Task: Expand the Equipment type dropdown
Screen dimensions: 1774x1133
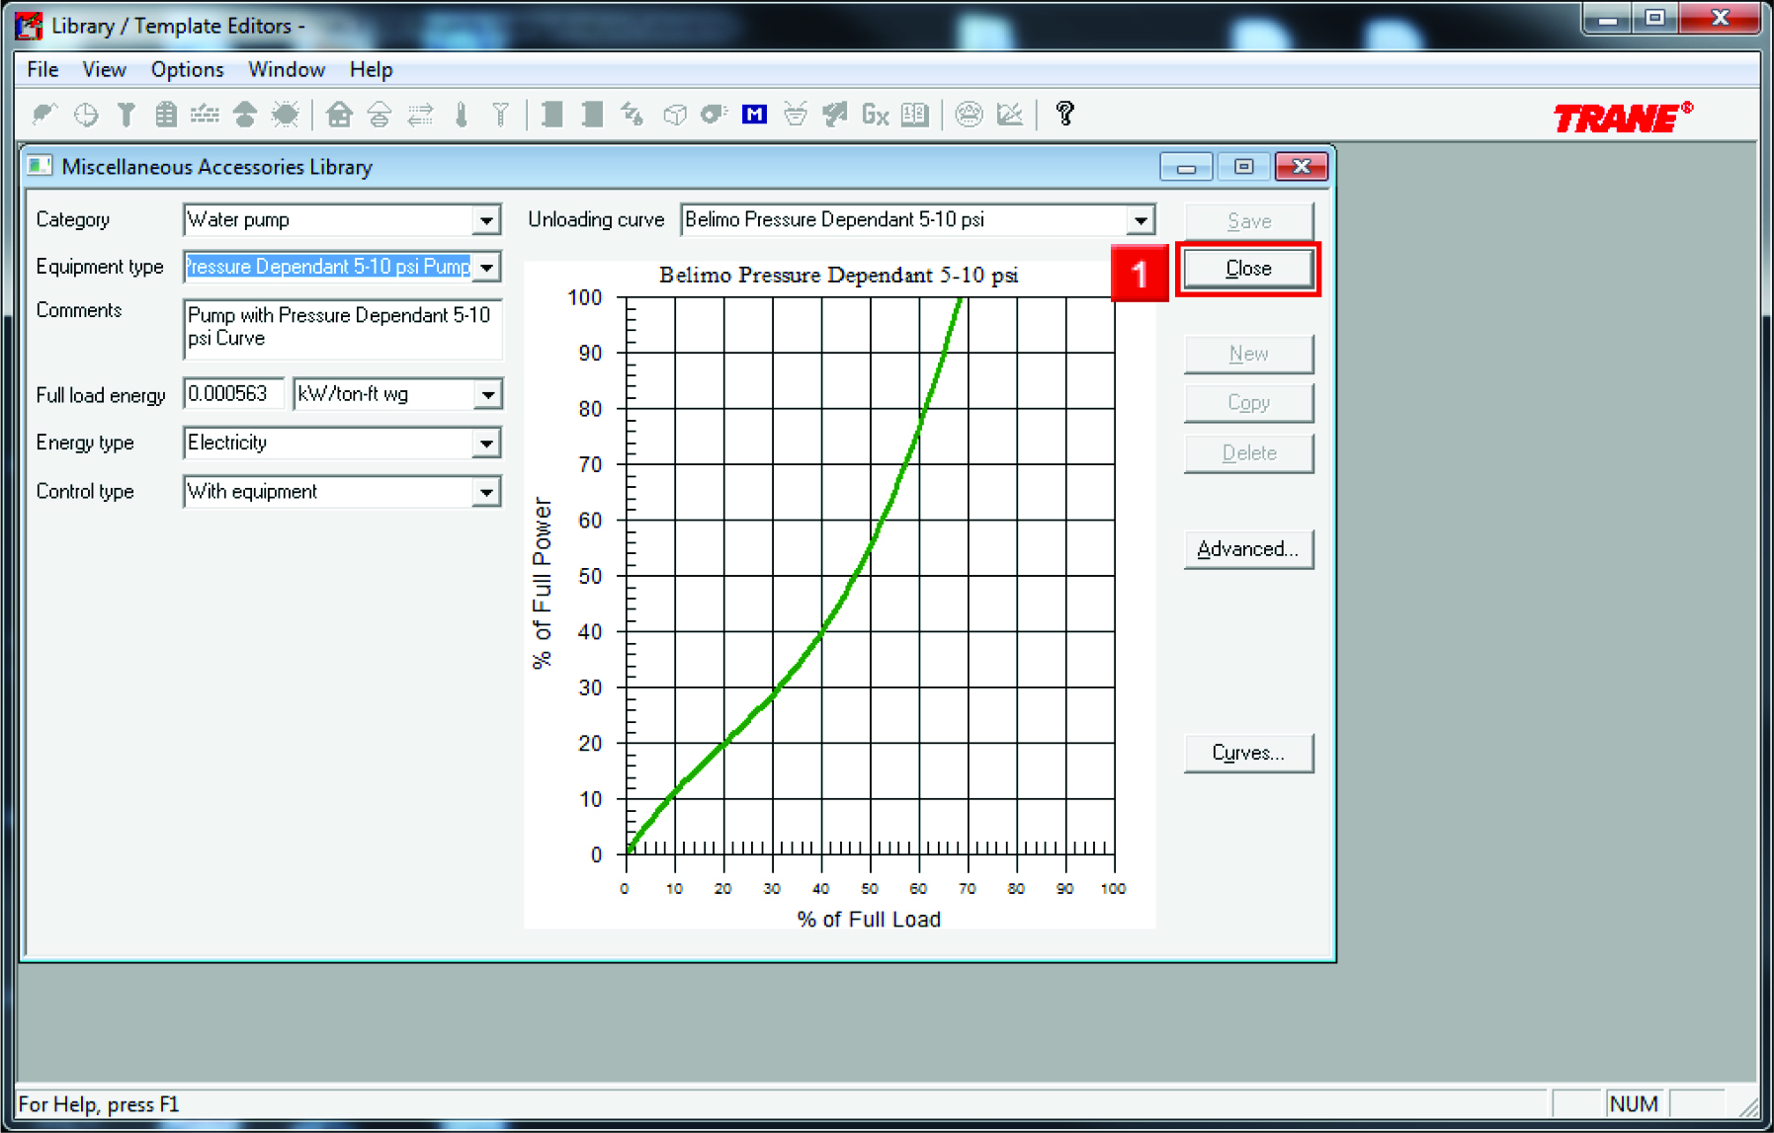Action: (486, 267)
